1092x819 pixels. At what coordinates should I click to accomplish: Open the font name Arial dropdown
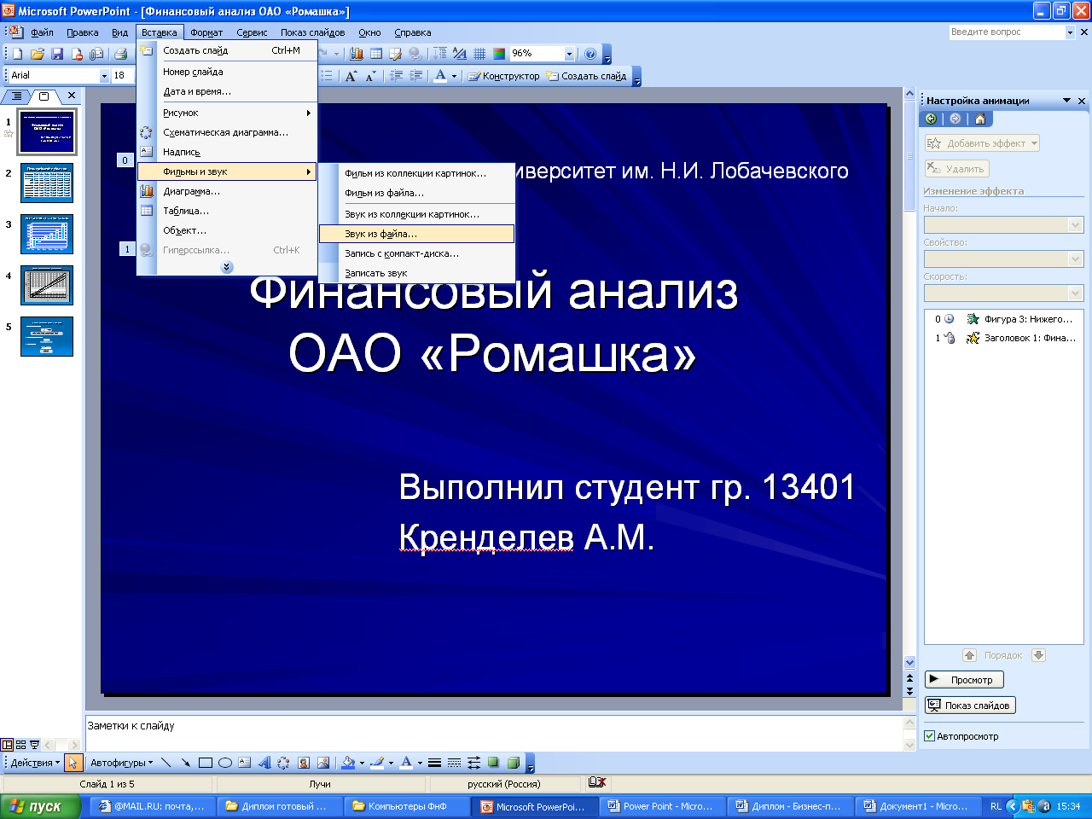104,76
